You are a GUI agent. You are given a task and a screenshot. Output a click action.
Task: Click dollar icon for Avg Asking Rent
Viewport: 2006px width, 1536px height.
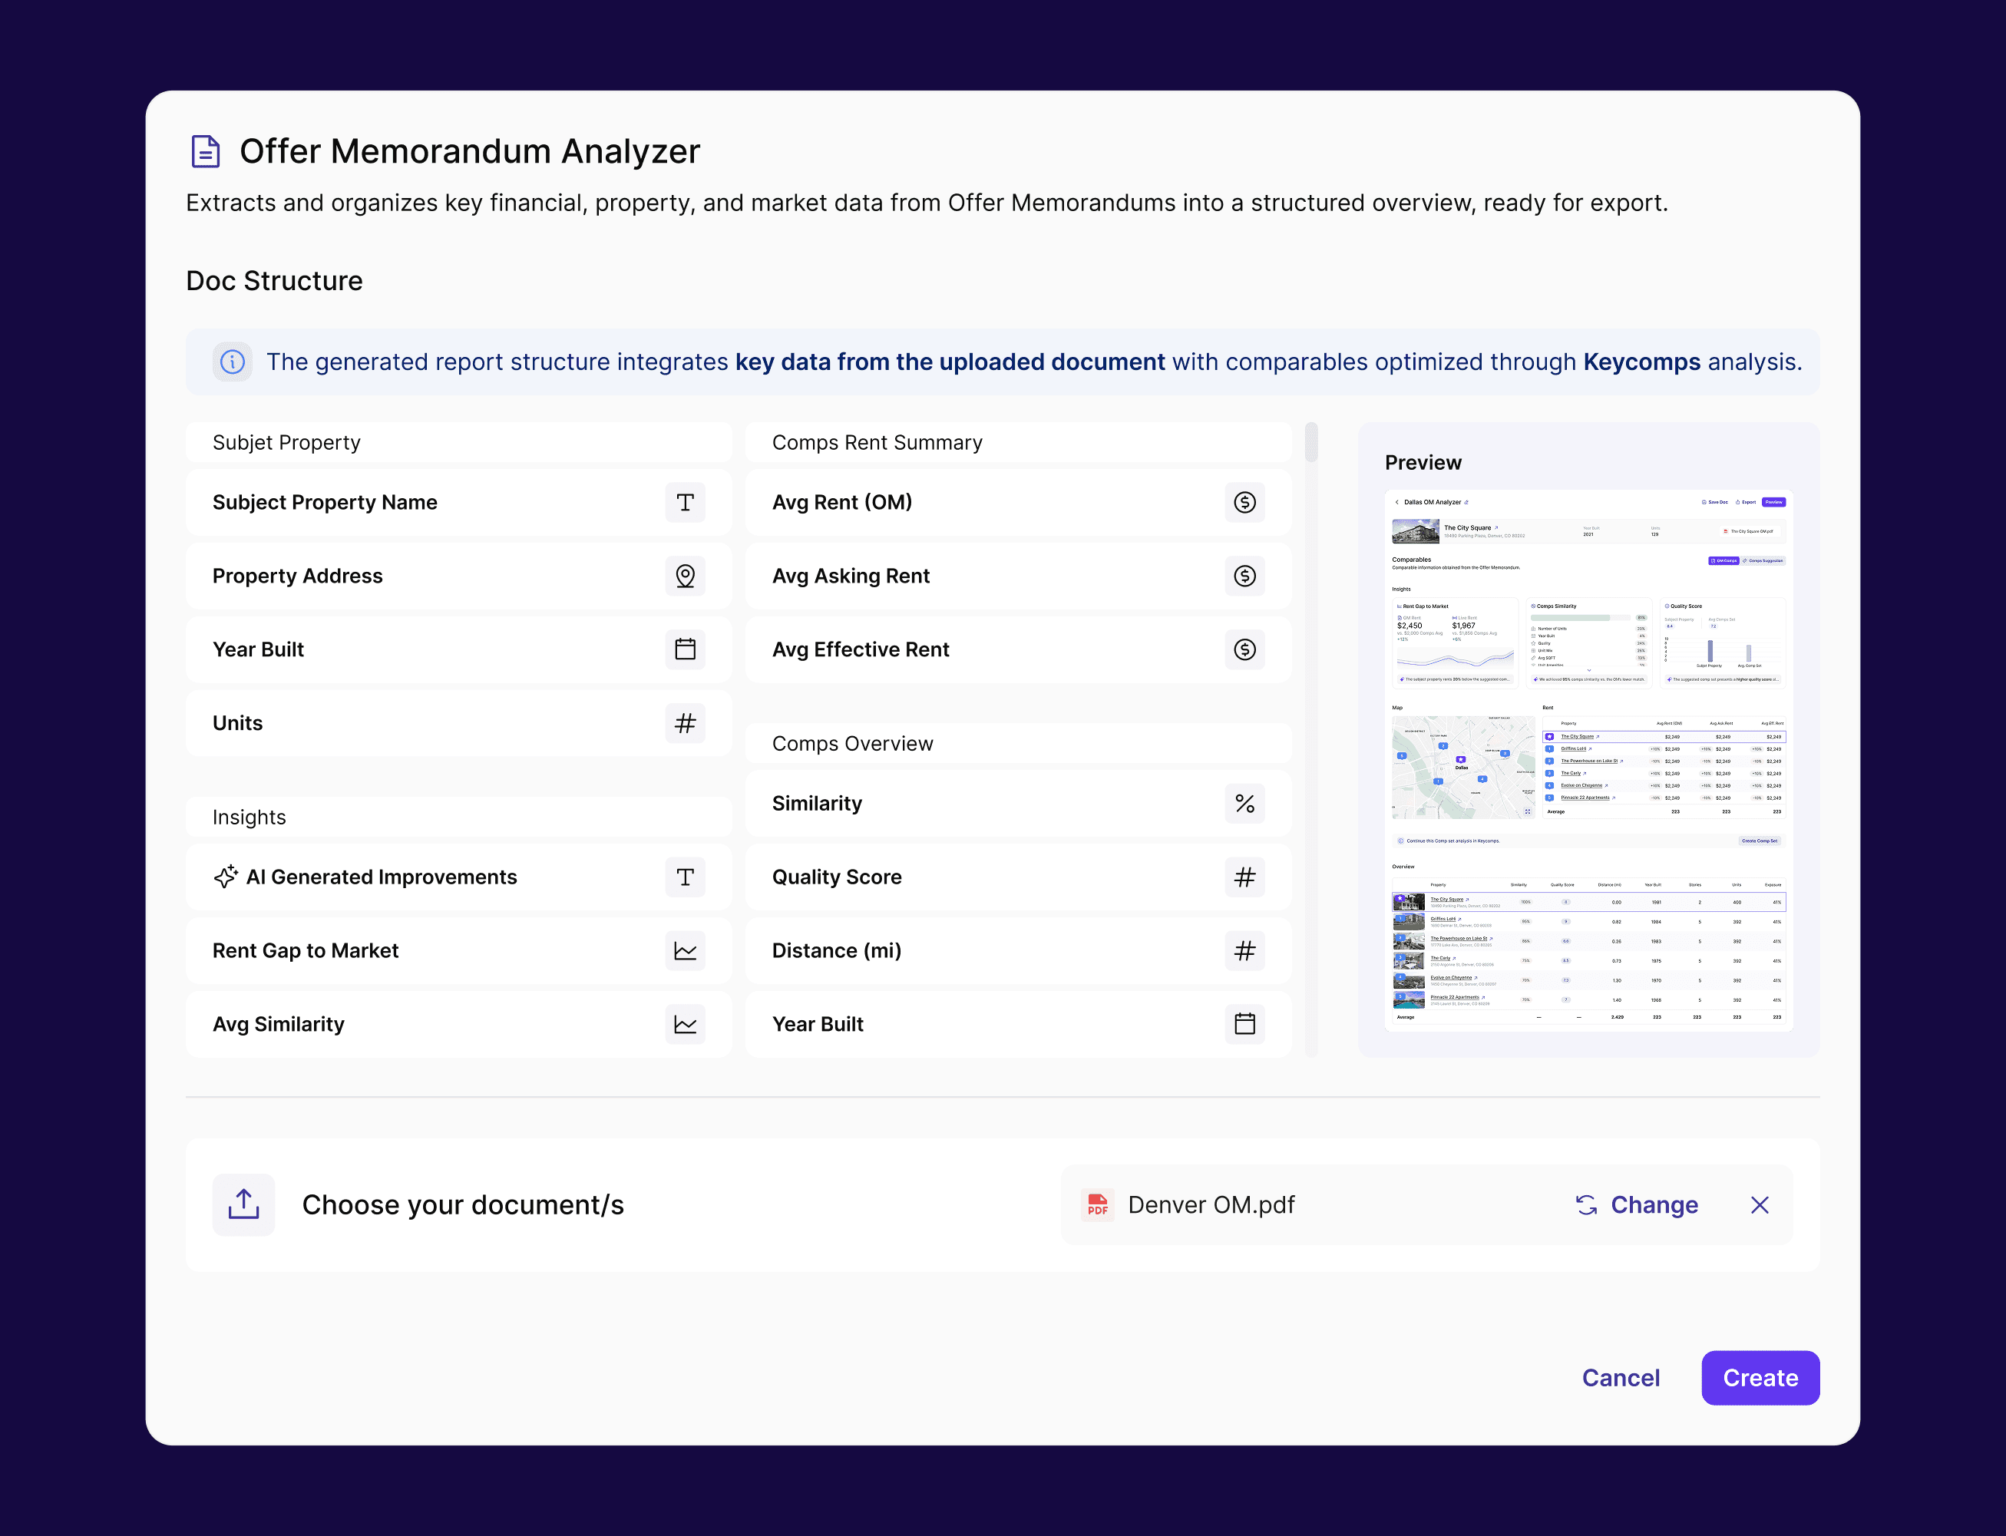[x=1244, y=576]
